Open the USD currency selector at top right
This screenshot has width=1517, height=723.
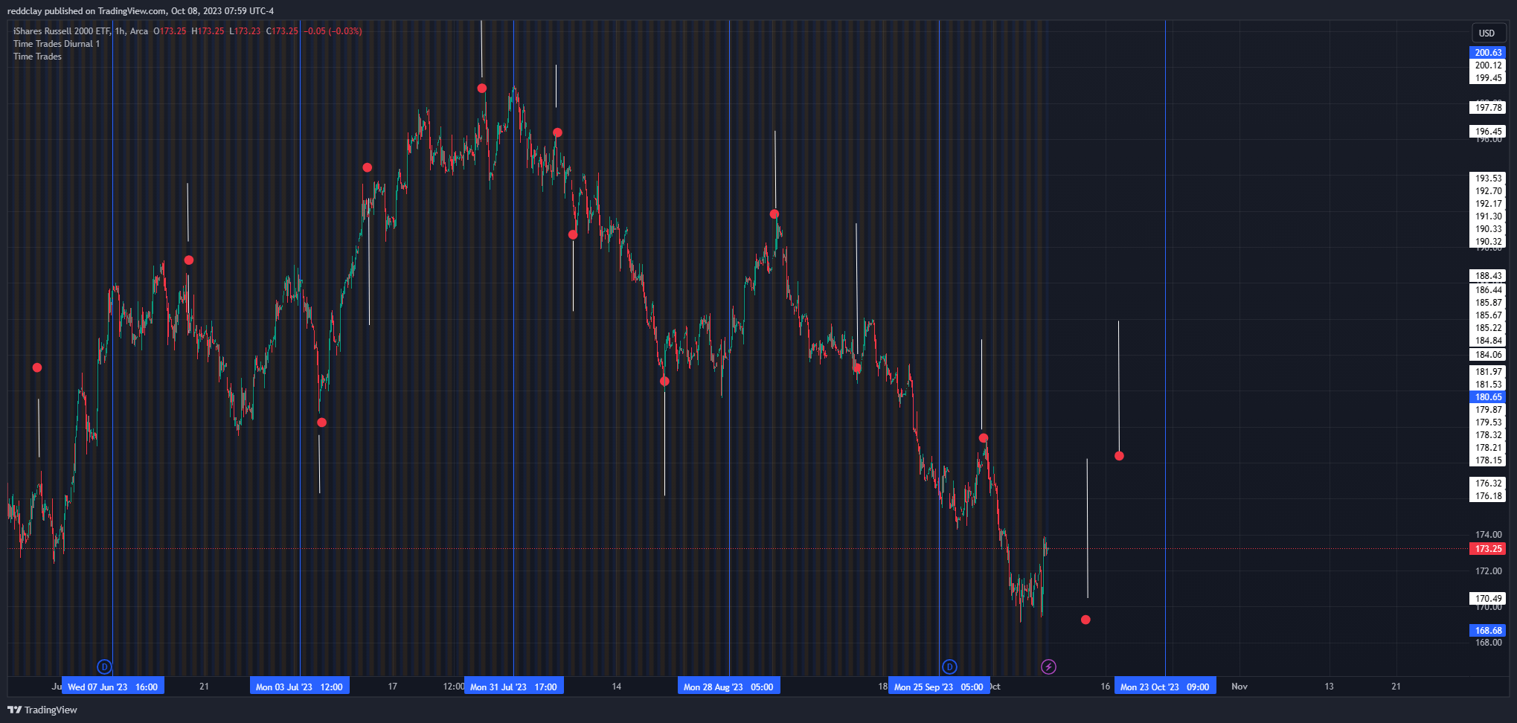point(1488,32)
